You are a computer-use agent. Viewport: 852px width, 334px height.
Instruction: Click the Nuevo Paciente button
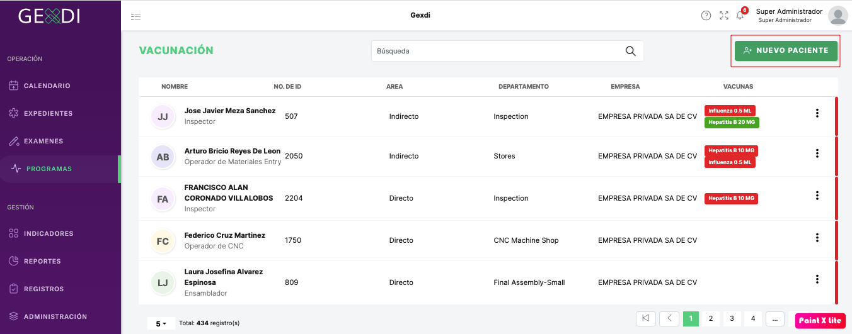pyautogui.click(x=786, y=50)
